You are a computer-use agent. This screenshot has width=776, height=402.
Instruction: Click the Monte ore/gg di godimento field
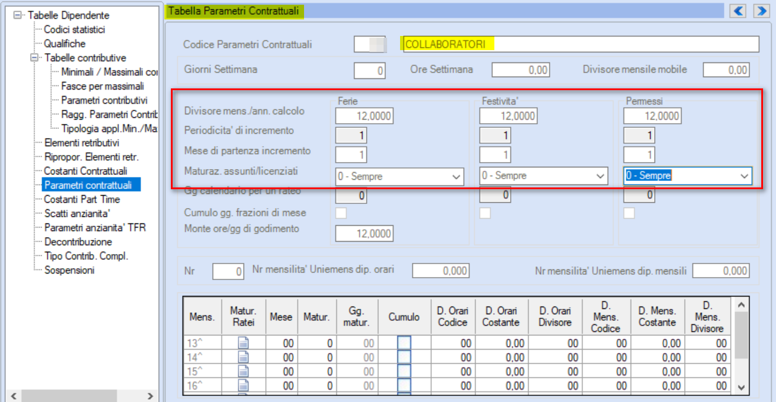click(364, 234)
